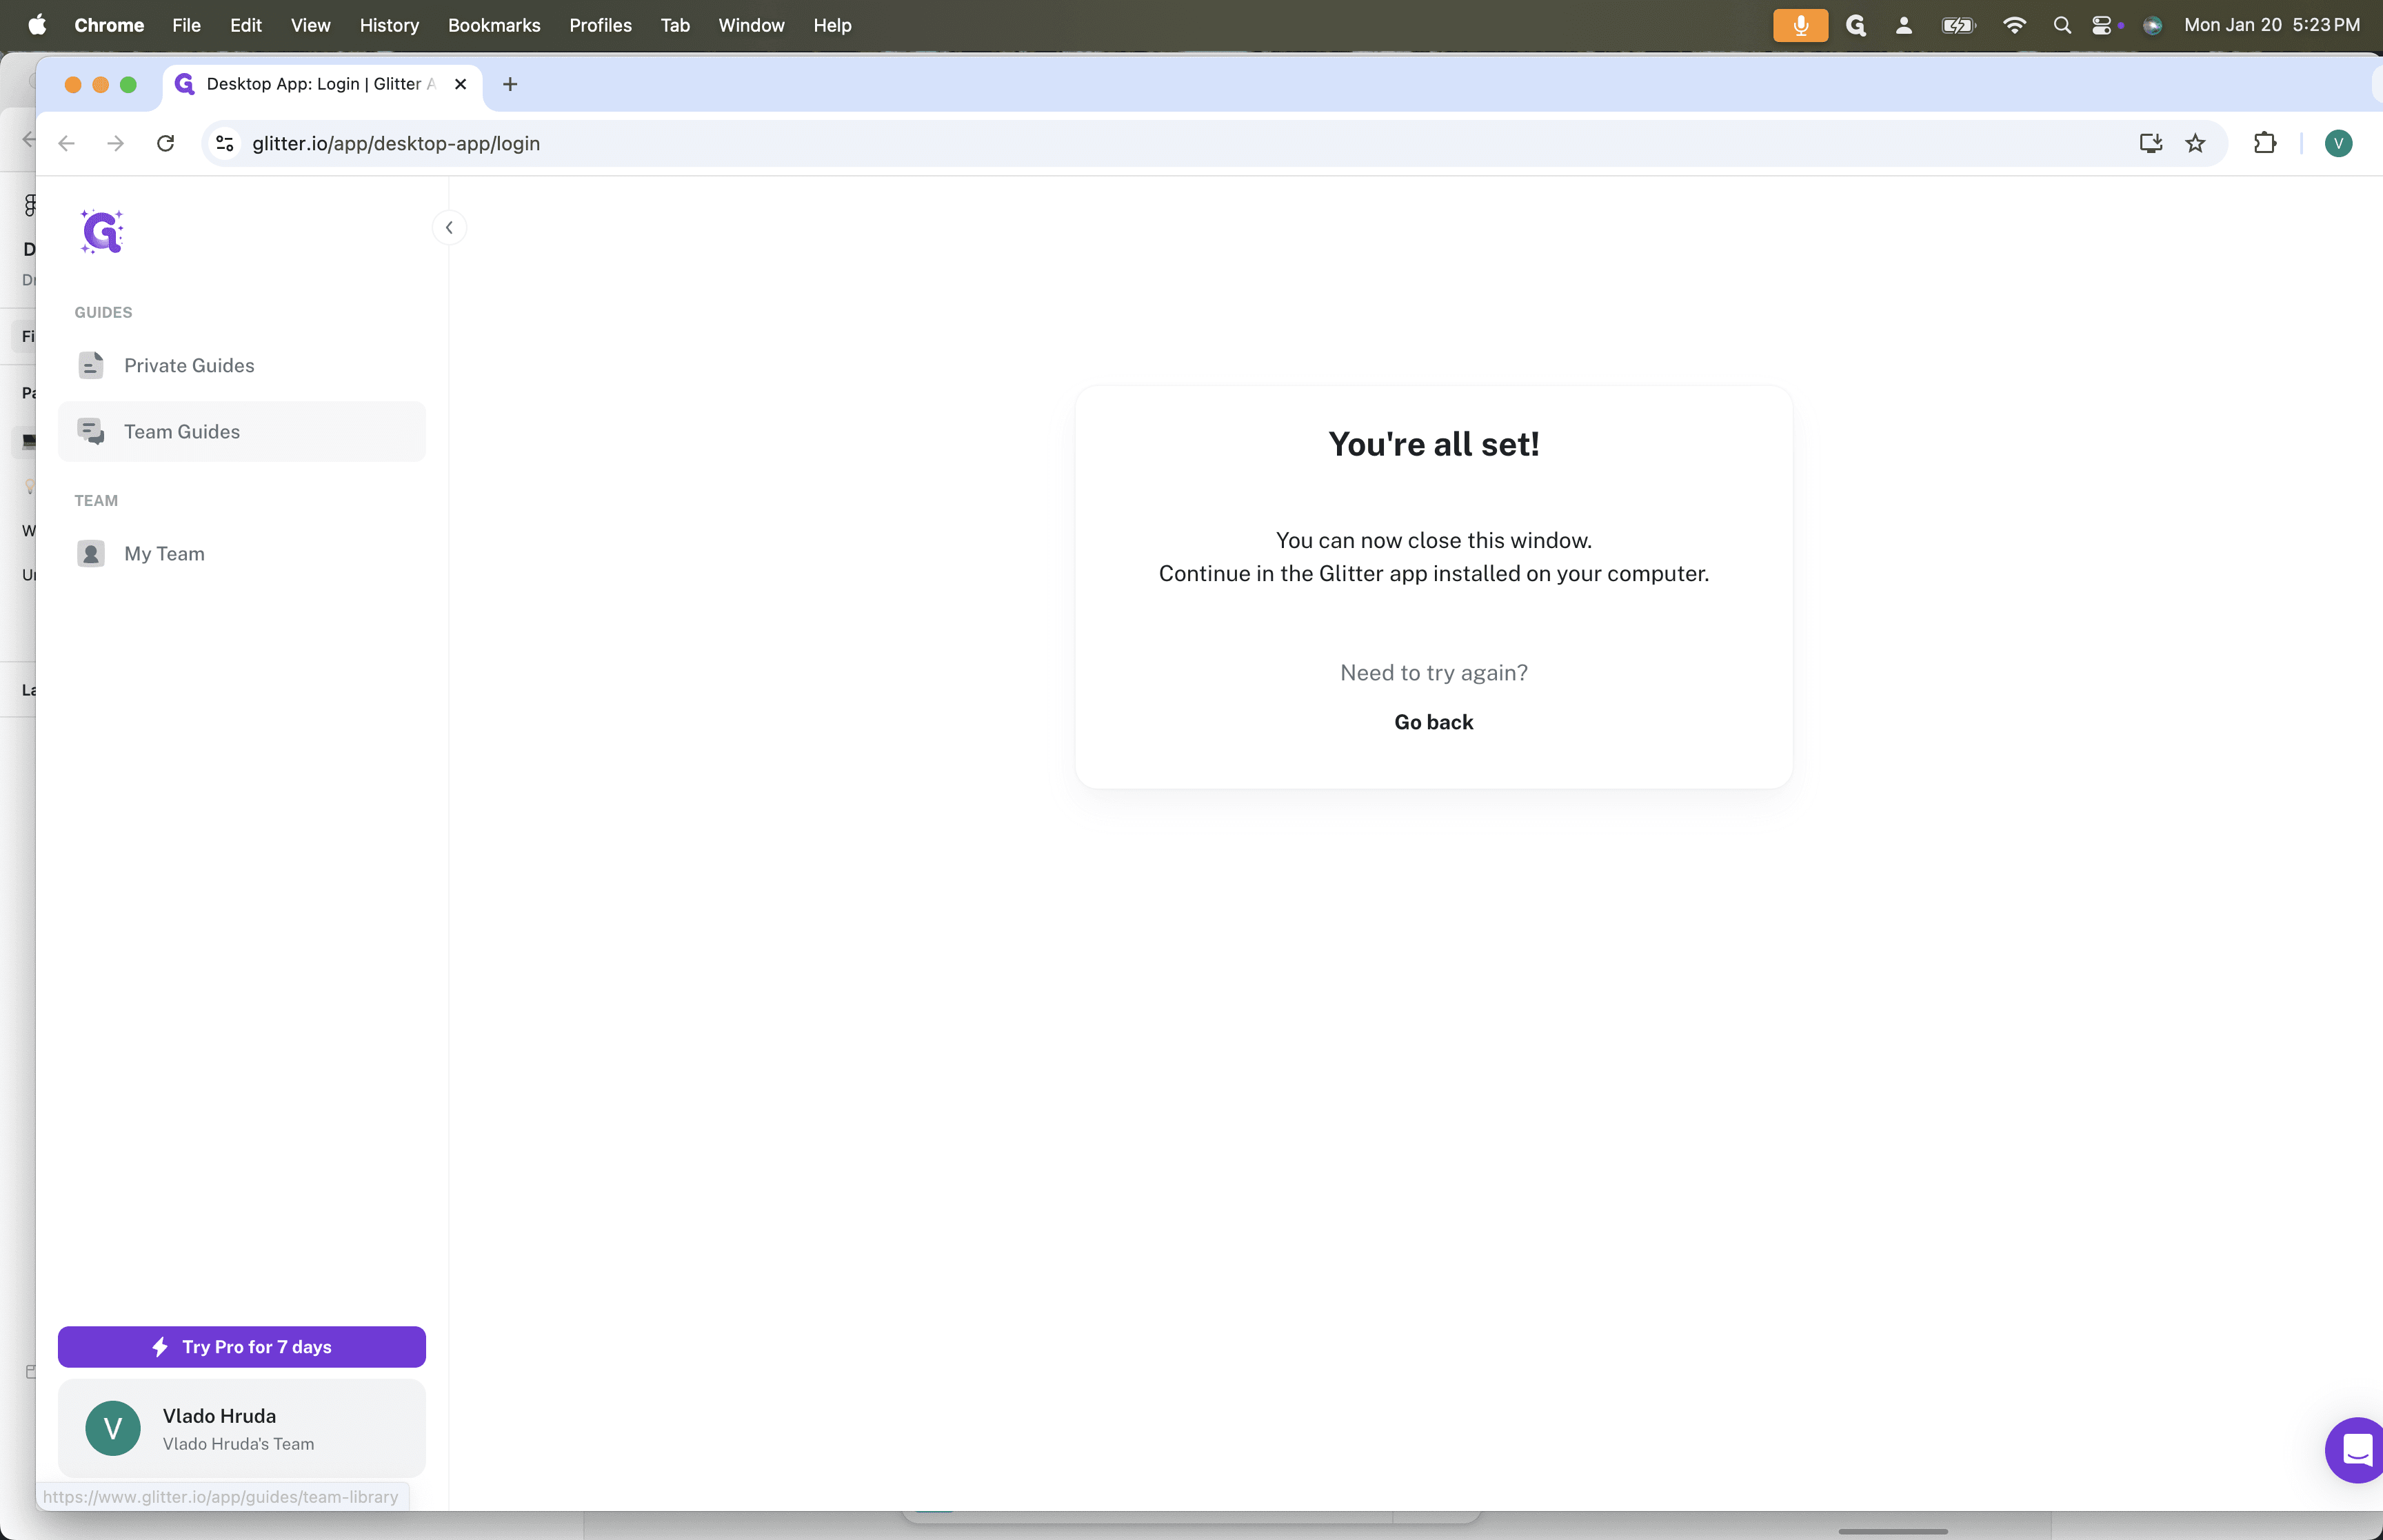Click the Go back link

1433,722
